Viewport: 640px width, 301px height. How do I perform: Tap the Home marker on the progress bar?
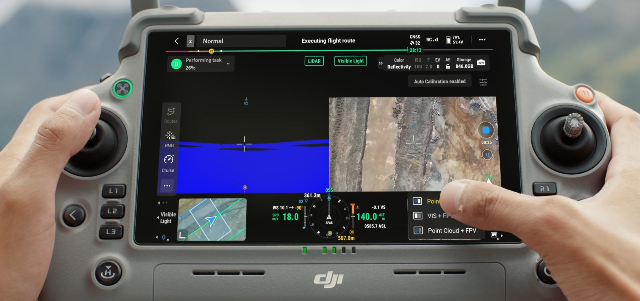coord(211,51)
